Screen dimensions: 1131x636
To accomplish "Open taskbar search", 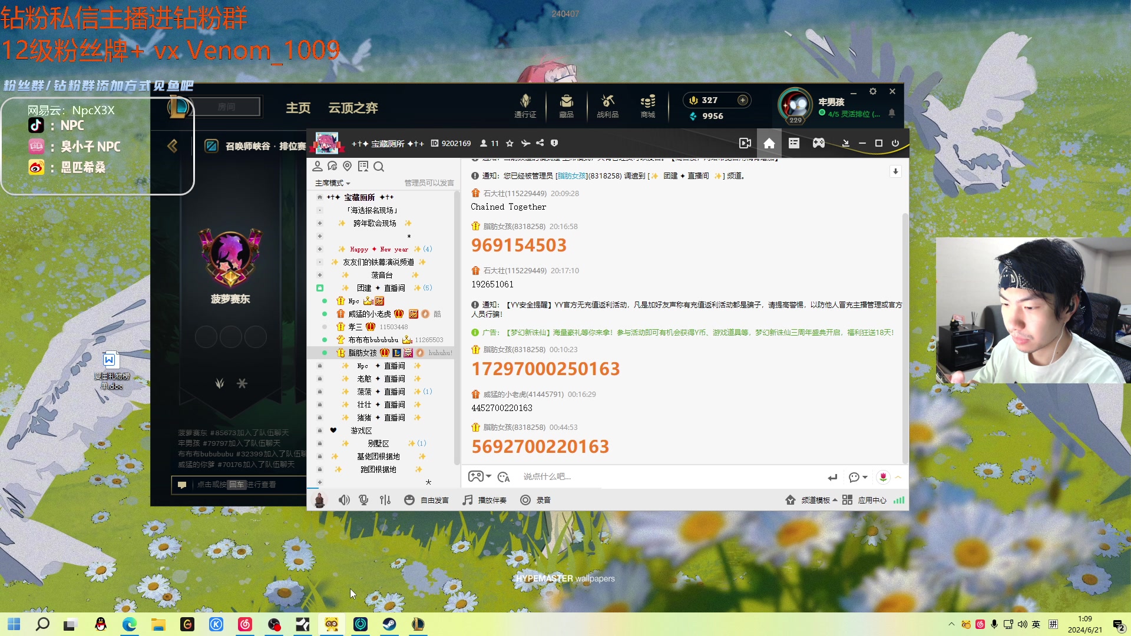I will pos(42,624).
